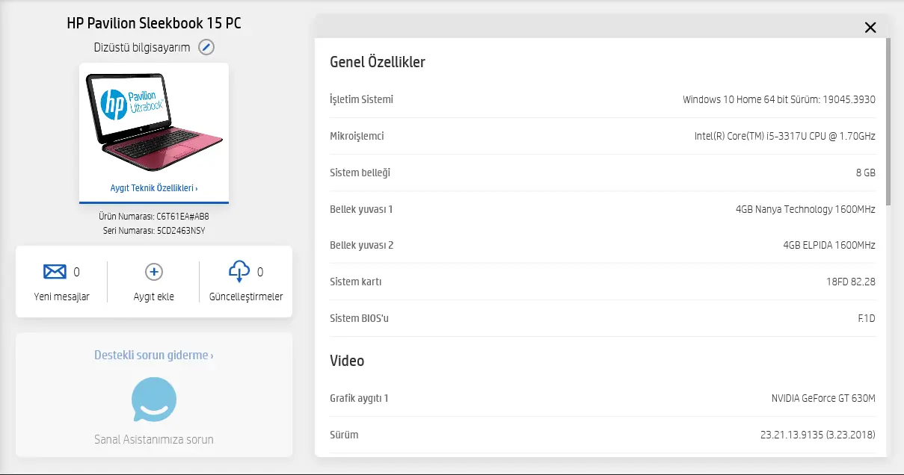Click Sanal Asistanımıza sorun text
The height and width of the screenshot is (475, 904).
(x=154, y=439)
